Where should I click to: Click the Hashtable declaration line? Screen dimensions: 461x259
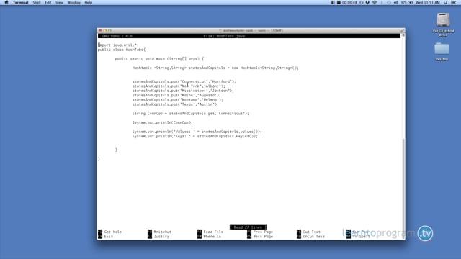(215, 68)
